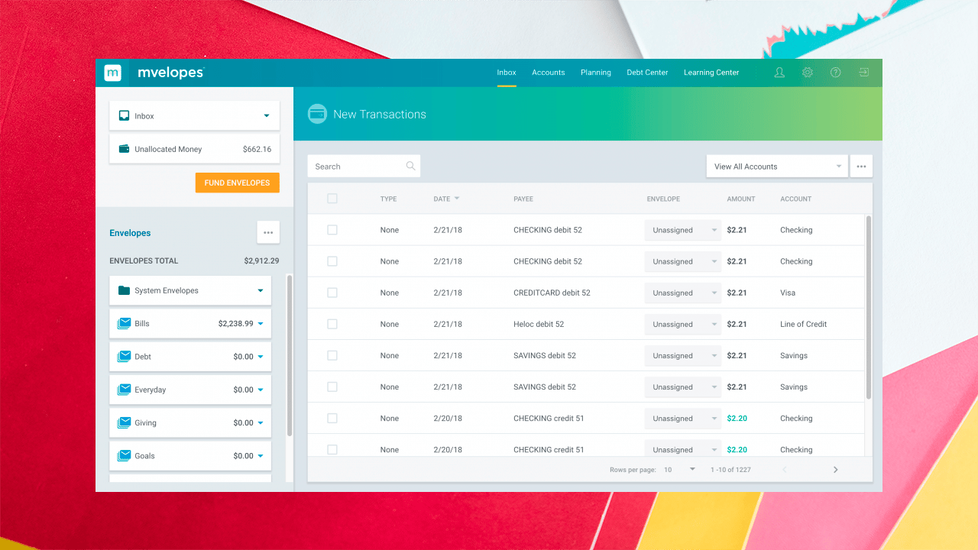Open the Planning tab

point(596,73)
